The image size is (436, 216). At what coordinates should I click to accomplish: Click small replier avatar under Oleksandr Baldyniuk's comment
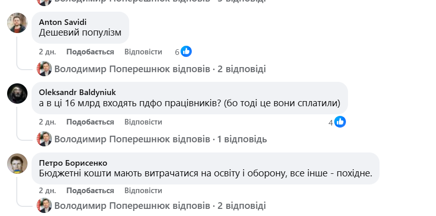[x=44, y=139]
